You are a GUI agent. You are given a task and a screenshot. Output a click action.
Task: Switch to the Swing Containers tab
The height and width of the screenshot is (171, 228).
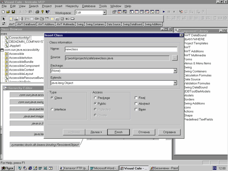(x=95, y=24)
